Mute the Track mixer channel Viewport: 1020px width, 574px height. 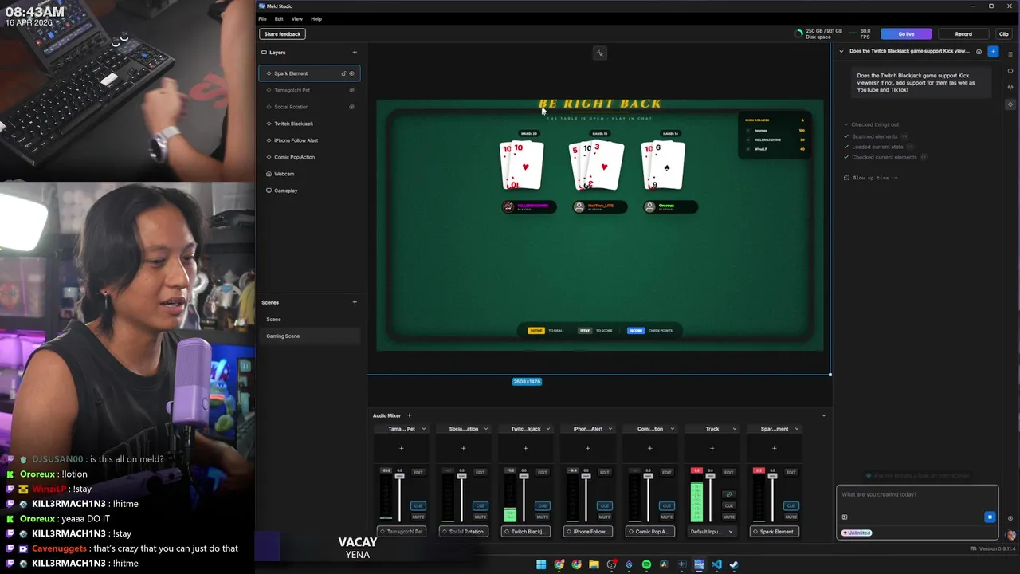click(x=728, y=517)
